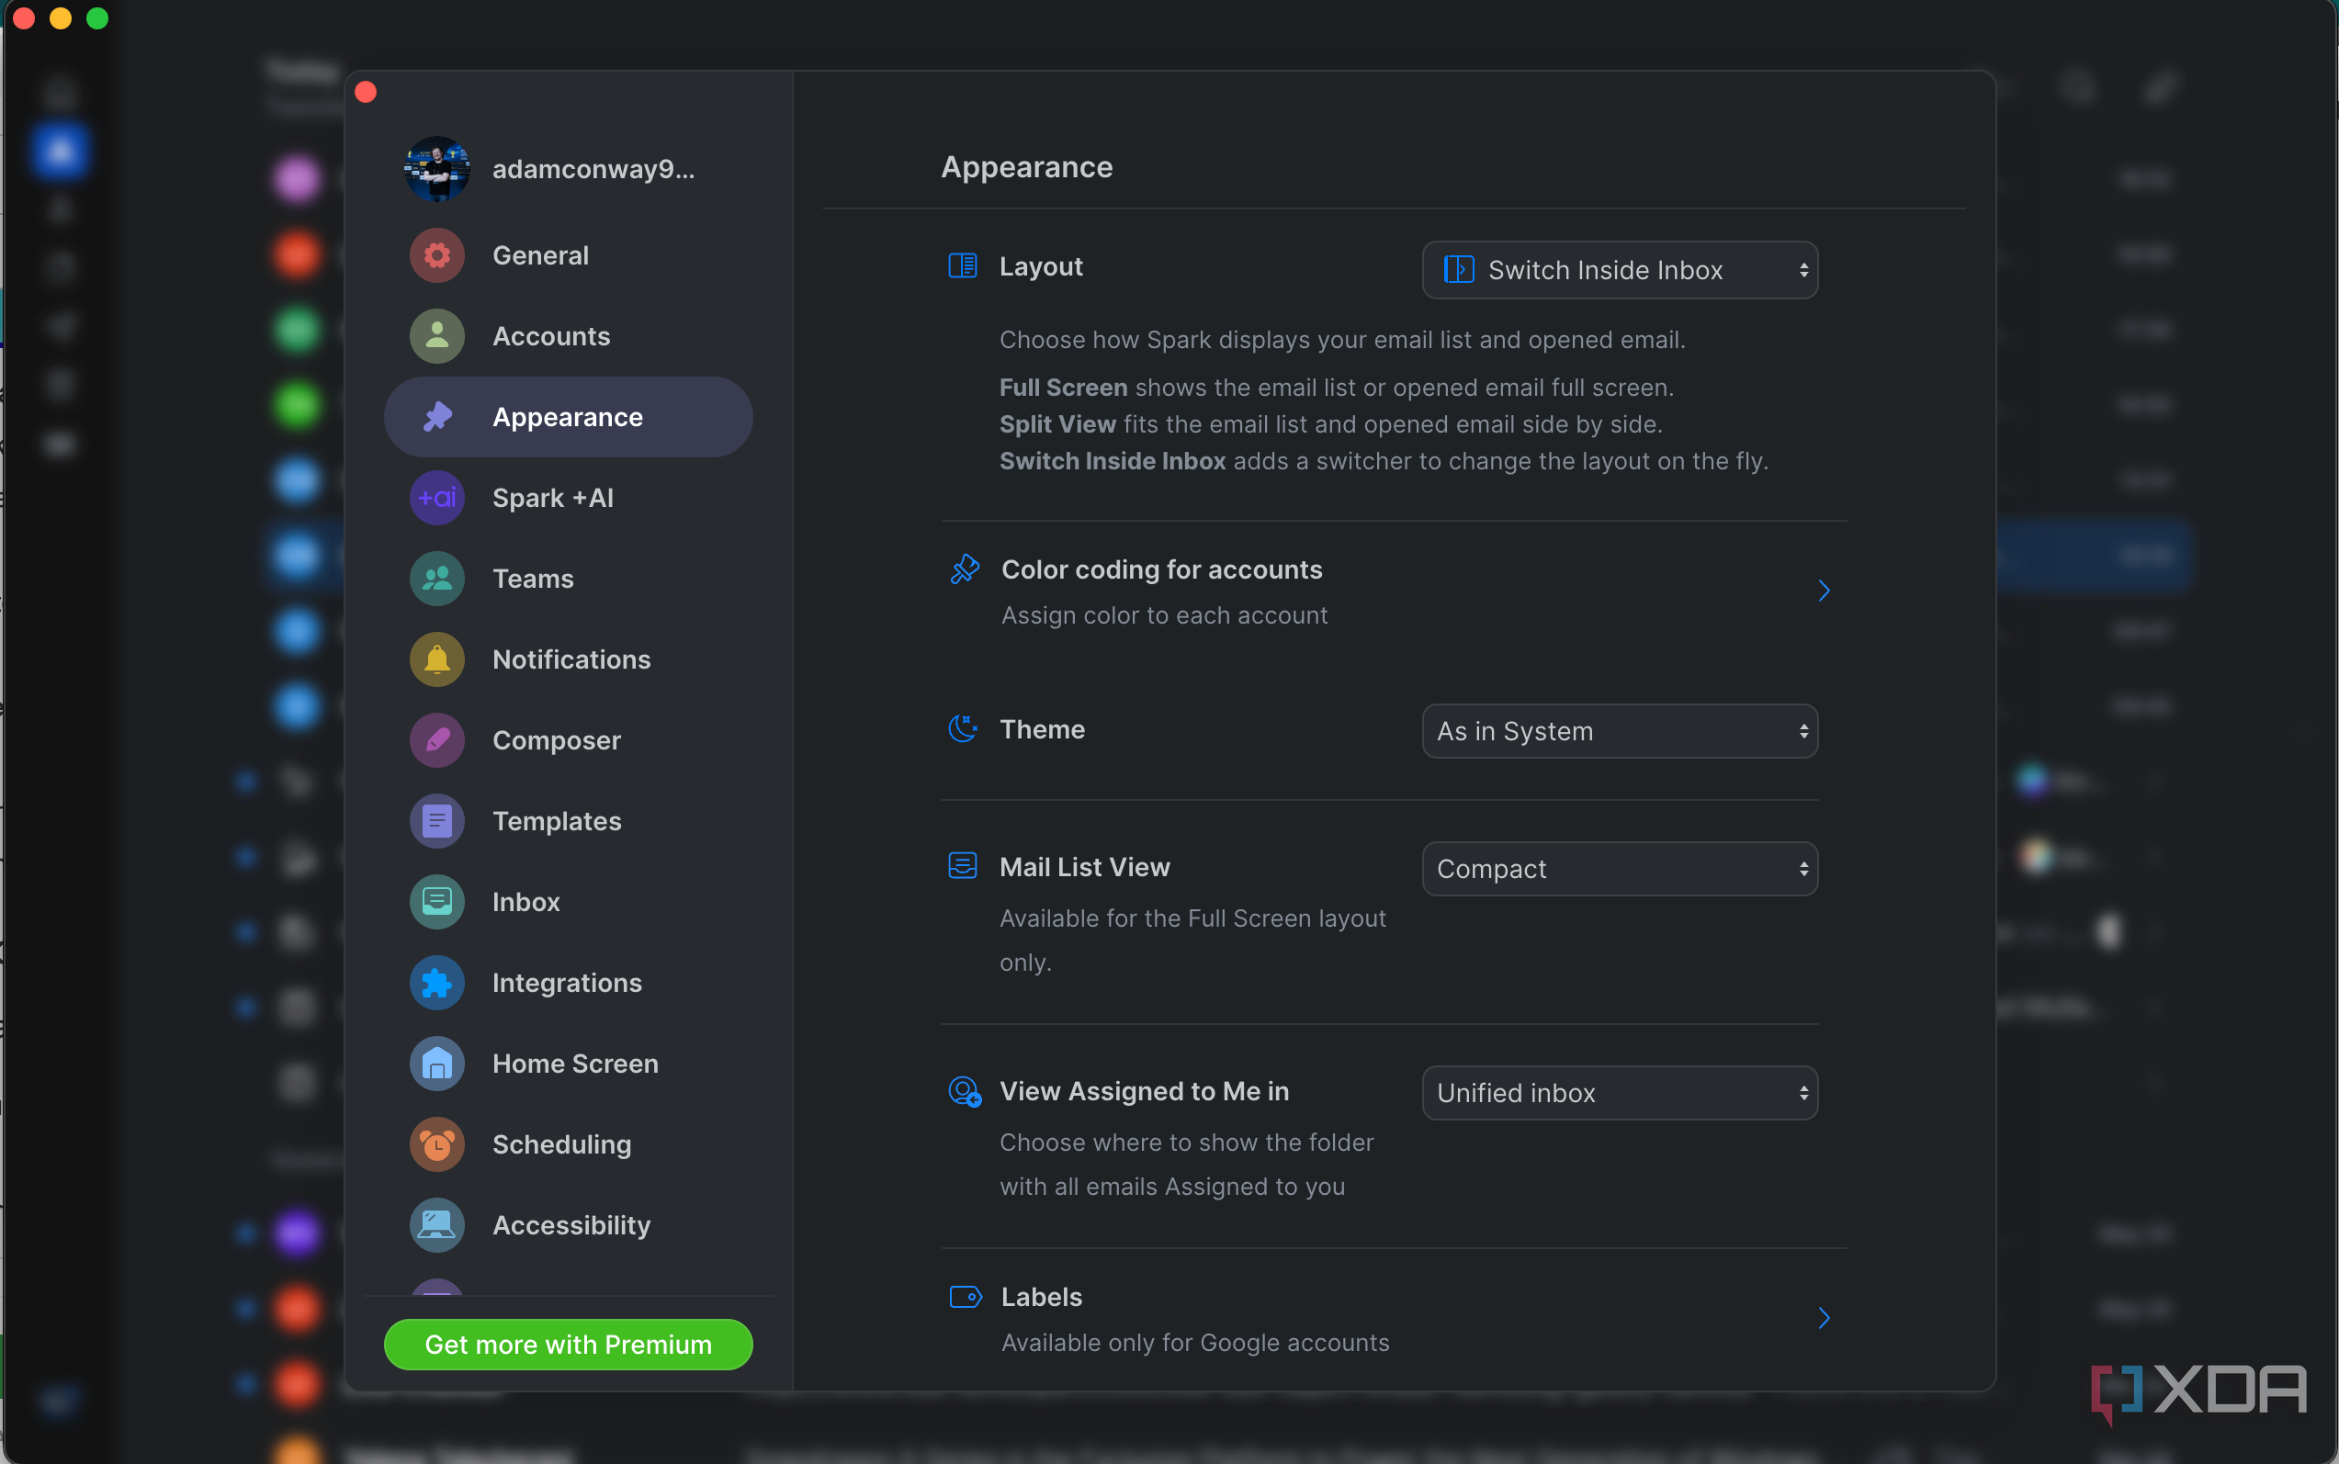The image size is (2339, 1464).
Task: Select Notifications in settings sidebar
Action: click(569, 659)
